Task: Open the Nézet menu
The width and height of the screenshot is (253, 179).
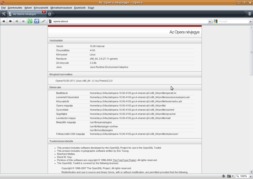Action: [x=28, y=8]
